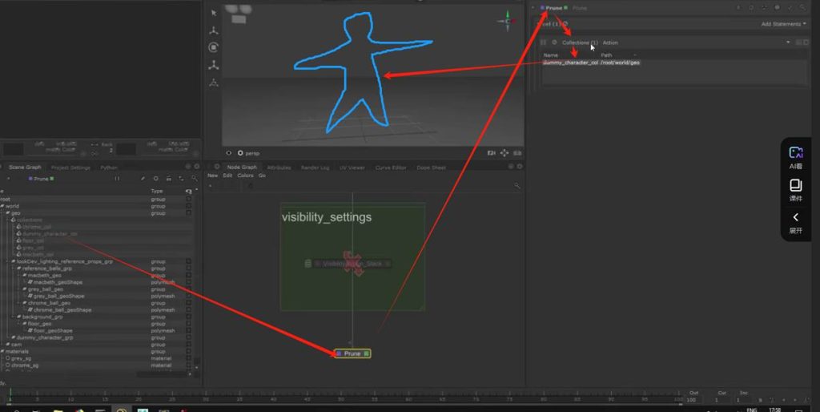Switch to the Render Log tab
820x412 pixels.
pyautogui.click(x=315, y=168)
